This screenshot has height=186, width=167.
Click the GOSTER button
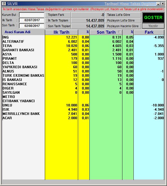pyautogui.click(x=153, y=18)
